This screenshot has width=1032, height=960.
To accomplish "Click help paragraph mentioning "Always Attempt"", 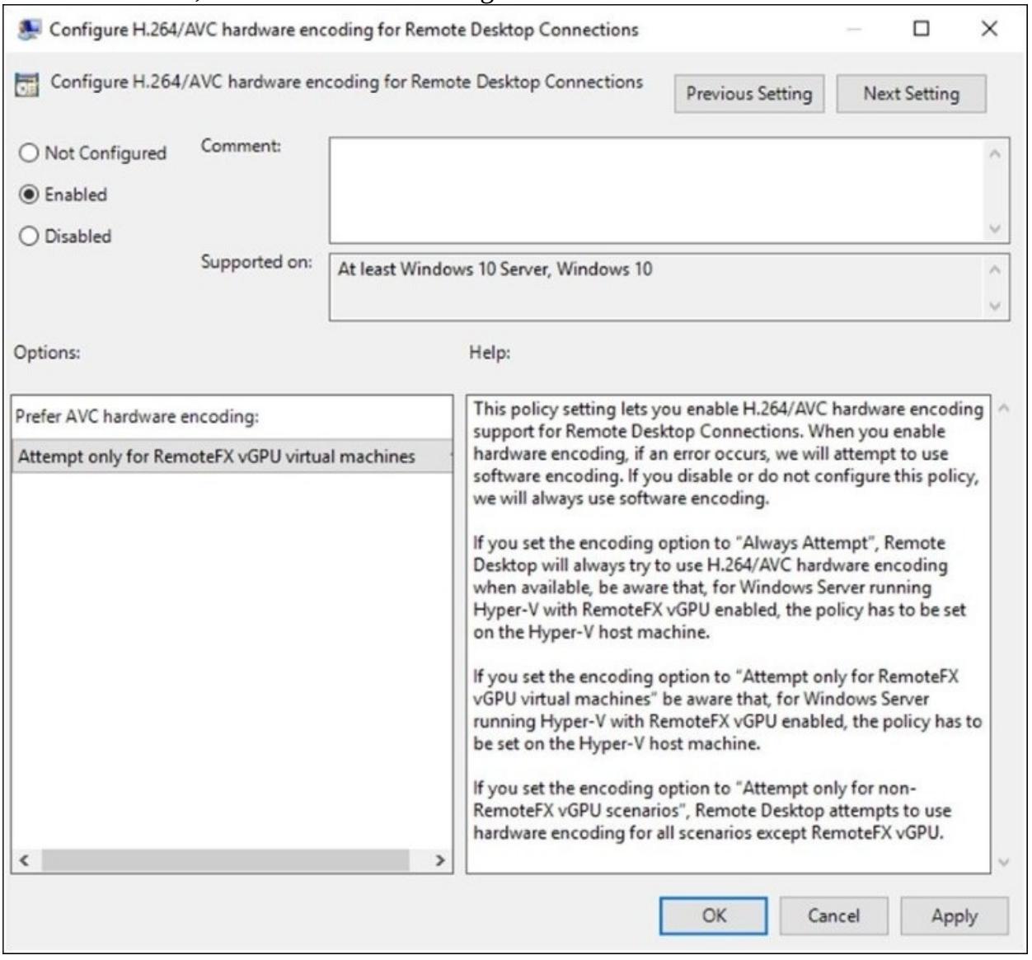I will [720, 588].
